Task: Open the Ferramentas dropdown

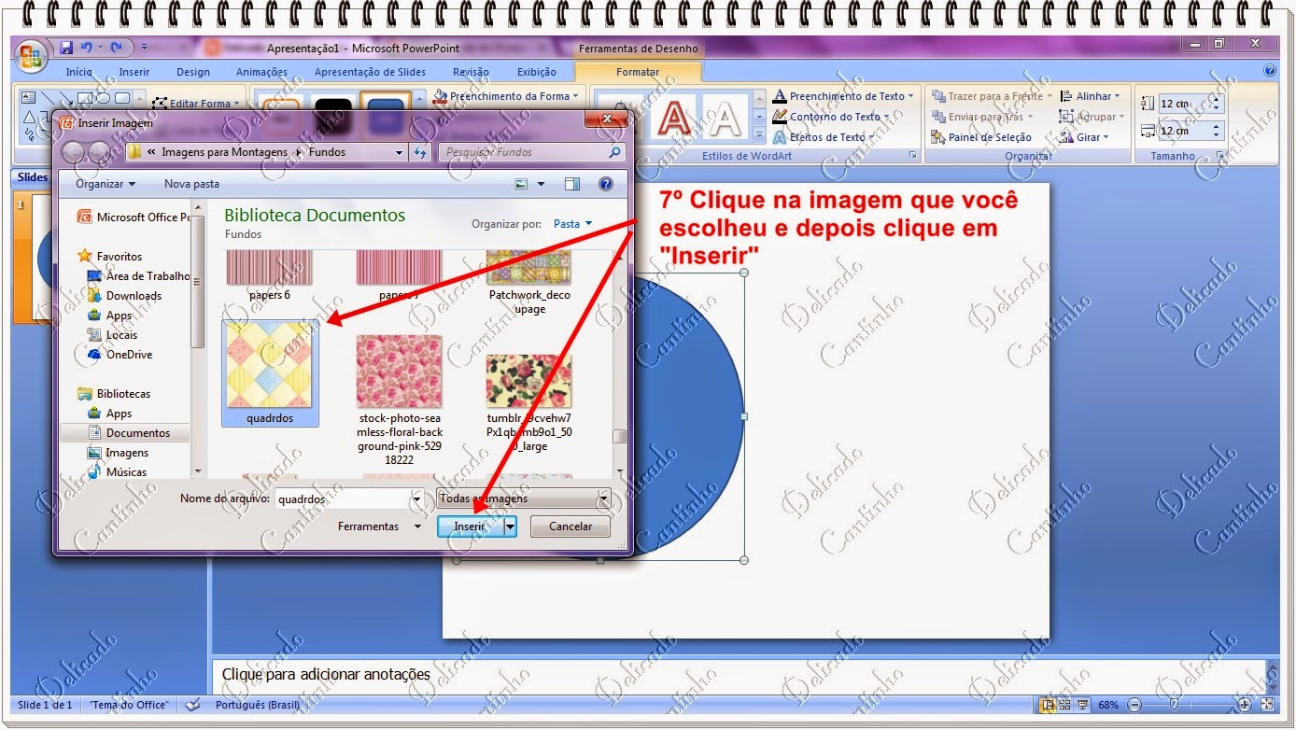Action: (379, 526)
